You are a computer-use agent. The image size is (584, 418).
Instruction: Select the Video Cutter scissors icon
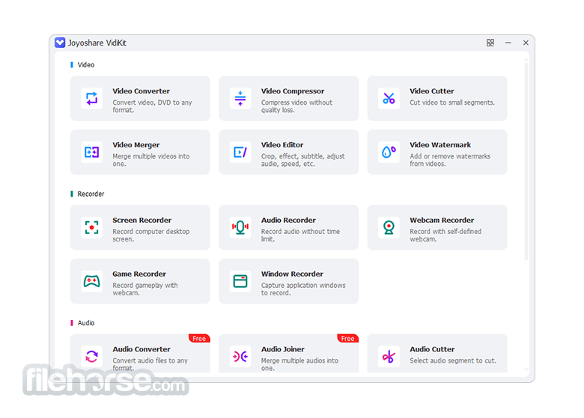(x=389, y=99)
